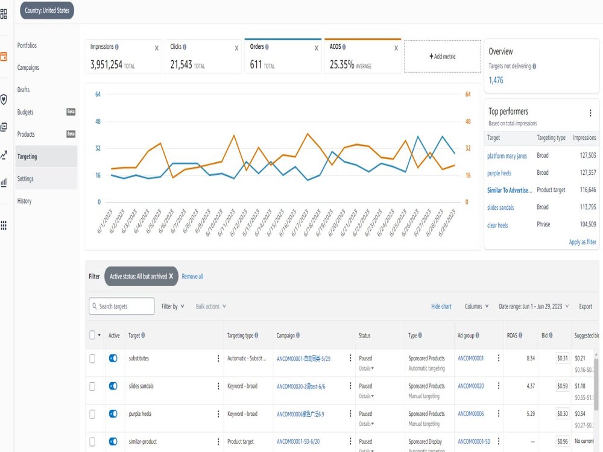603x452 pixels.
Task: Click the table vertical scrollbar
Action: [596, 385]
